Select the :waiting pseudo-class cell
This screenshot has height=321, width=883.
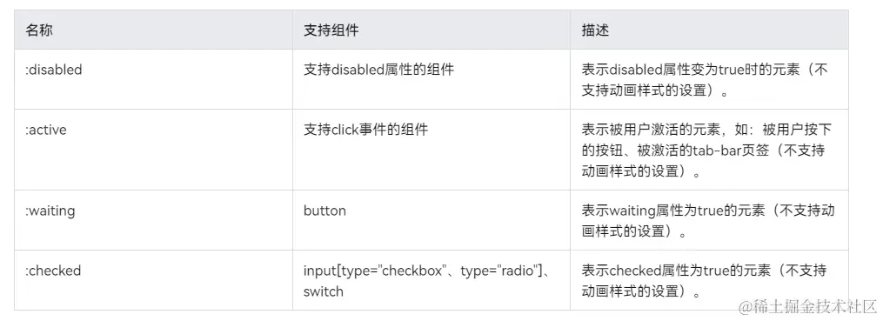[x=50, y=211]
